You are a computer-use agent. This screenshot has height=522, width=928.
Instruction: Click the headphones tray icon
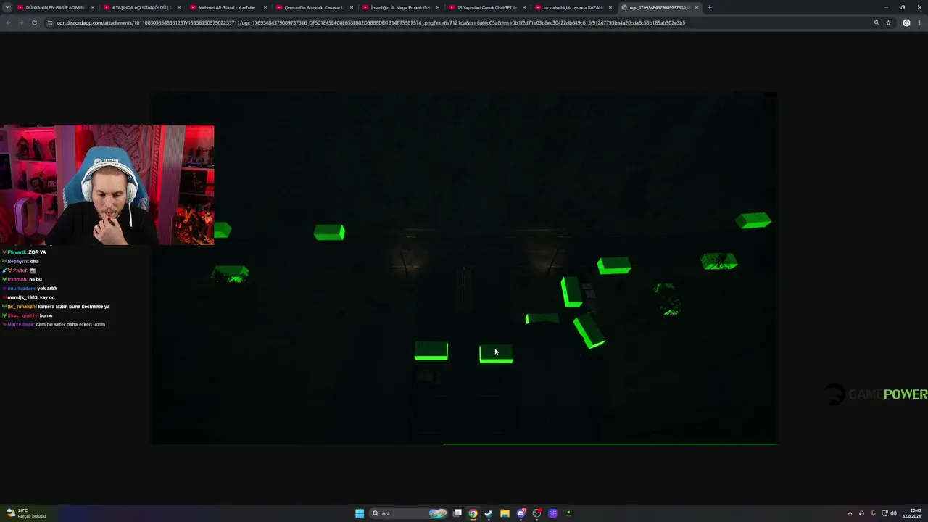tap(861, 513)
